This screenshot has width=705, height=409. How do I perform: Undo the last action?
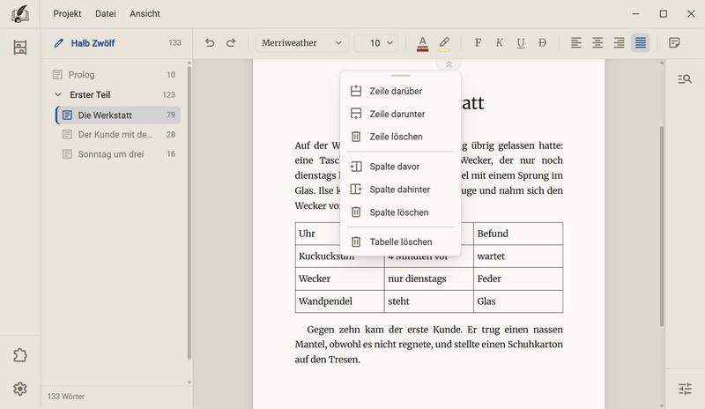pos(210,42)
